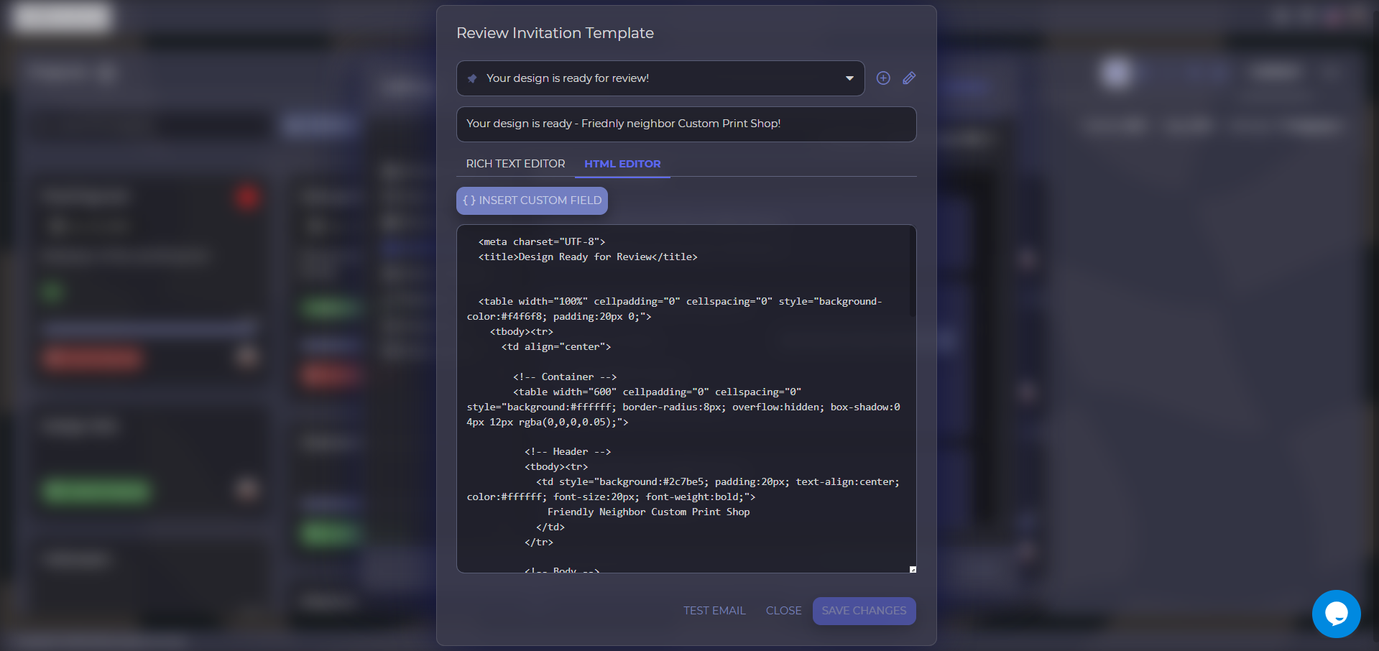The width and height of the screenshot is (1379, 651).
Task: Send a test email
Action: click(x=714, y=611)
